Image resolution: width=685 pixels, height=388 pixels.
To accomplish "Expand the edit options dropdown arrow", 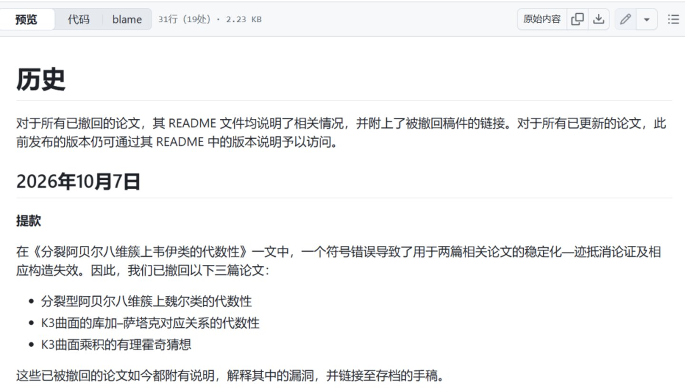I will 646,19.
